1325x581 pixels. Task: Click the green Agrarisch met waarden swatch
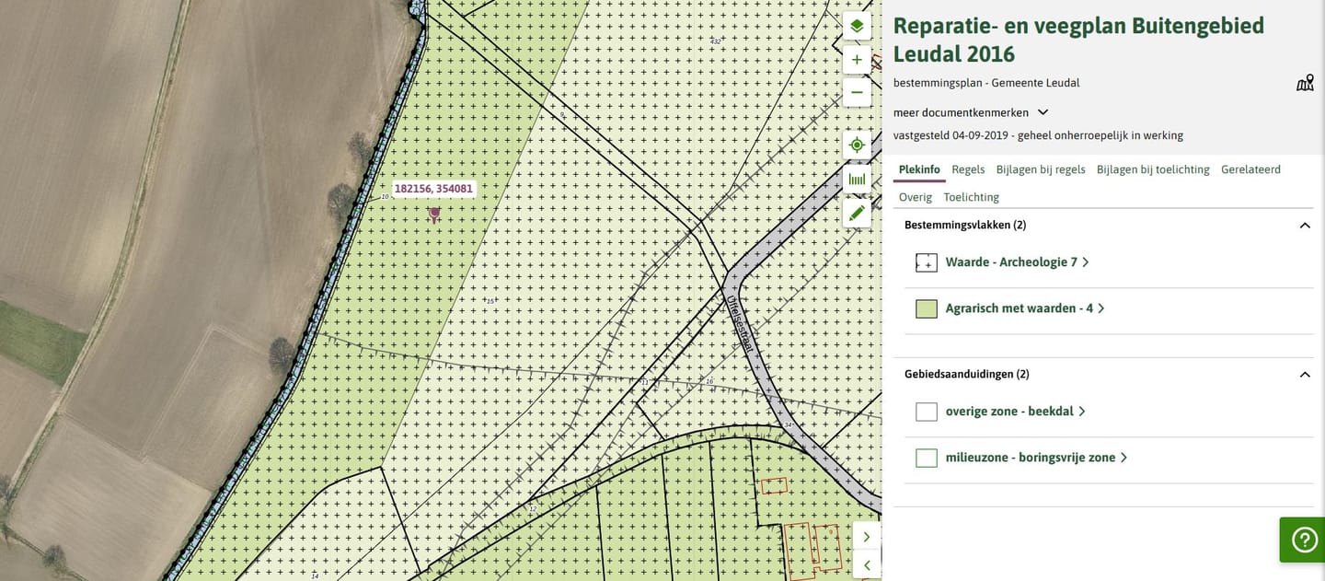click(926, 308)
